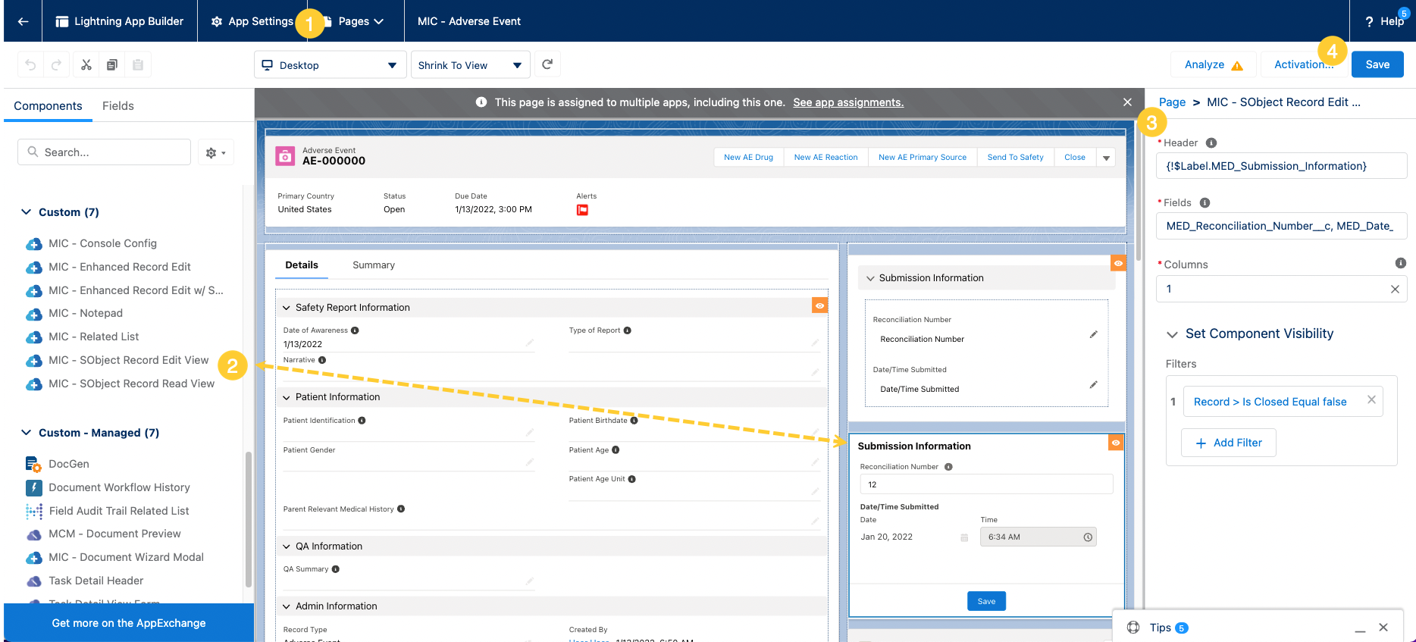Click the back arrow icon

pos(23,21)
